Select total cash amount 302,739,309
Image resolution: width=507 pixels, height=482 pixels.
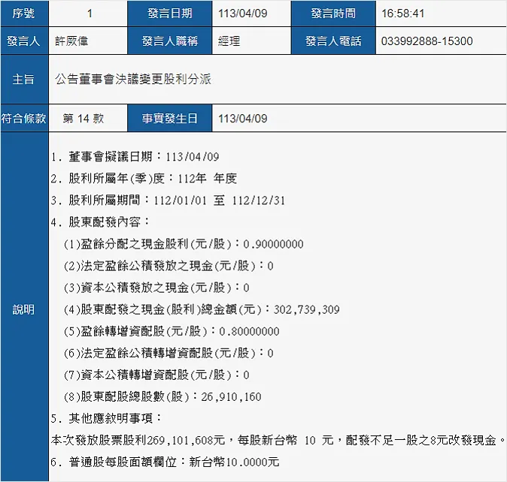tap(306, 310)
